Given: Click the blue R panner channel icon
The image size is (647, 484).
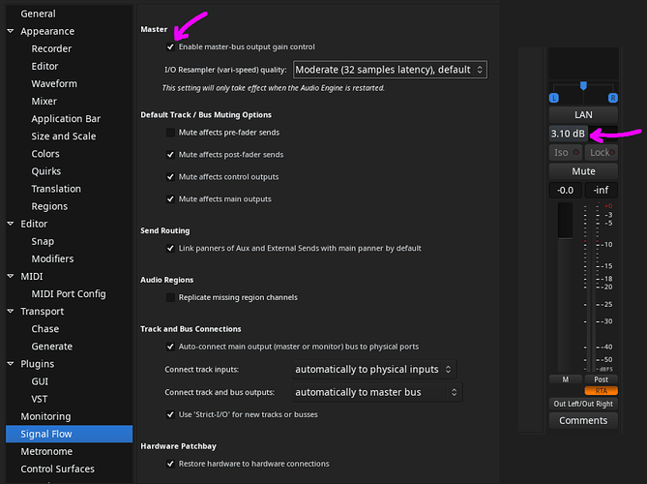Looking at the screenshot, I should 613,98.
